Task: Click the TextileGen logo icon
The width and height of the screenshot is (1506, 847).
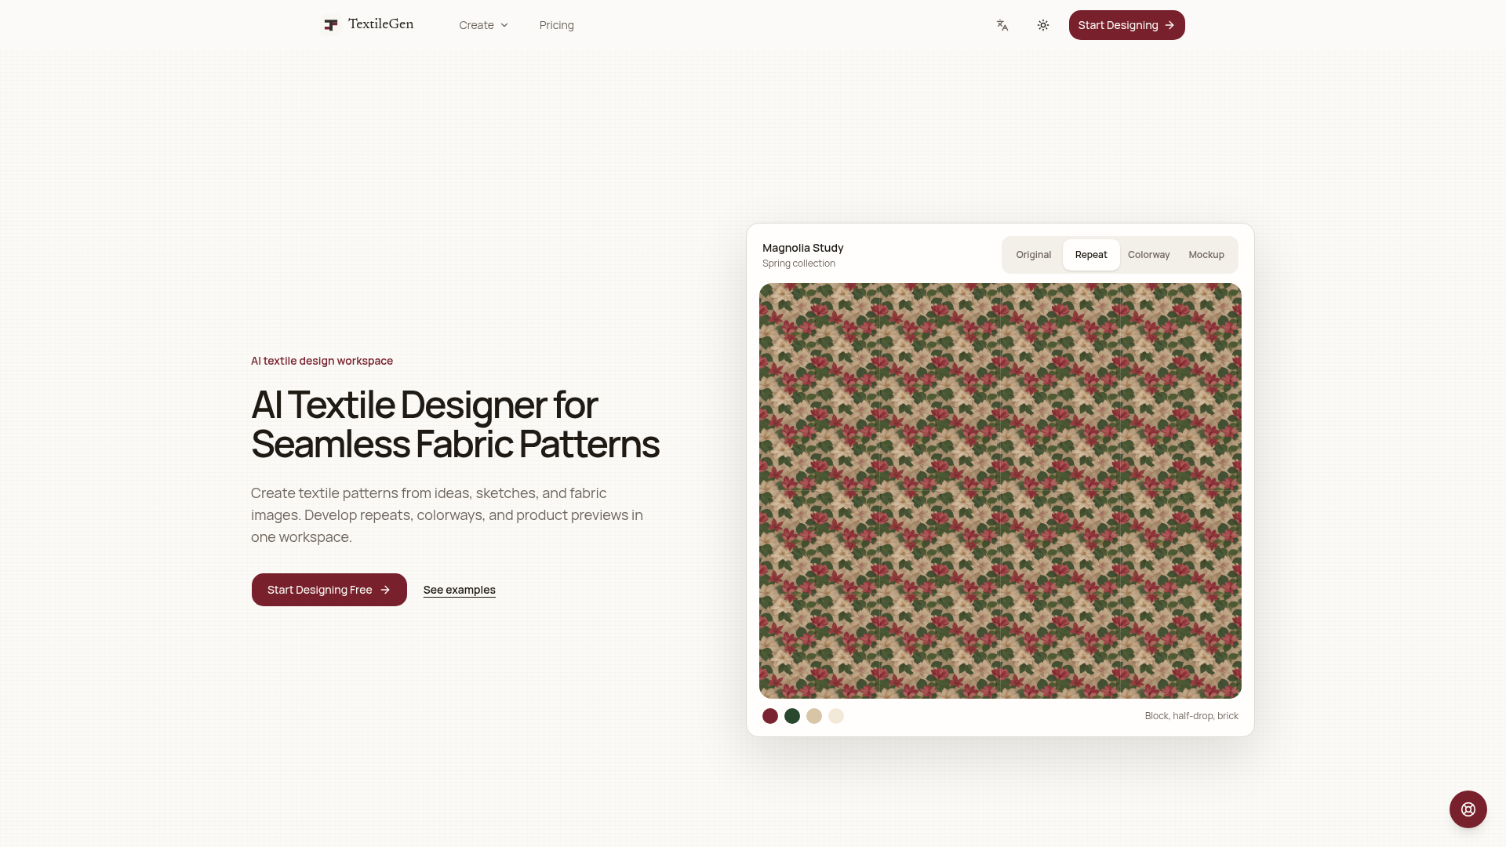Action: (x=331, y=25)
